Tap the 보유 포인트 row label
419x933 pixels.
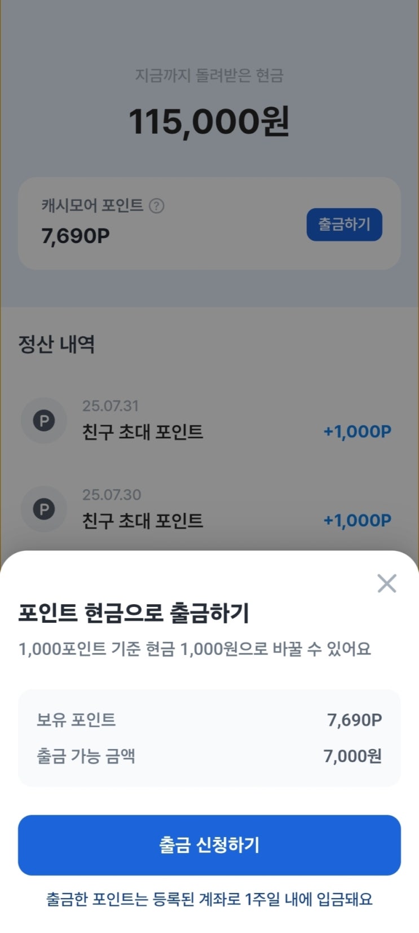76,720
